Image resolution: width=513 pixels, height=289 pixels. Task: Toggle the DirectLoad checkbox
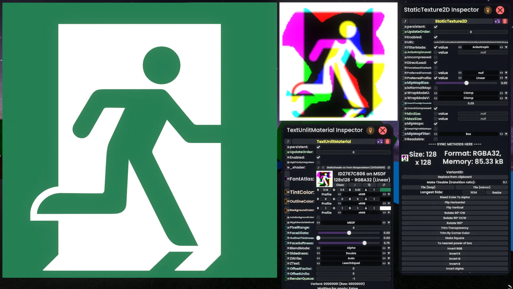(436, 63)
